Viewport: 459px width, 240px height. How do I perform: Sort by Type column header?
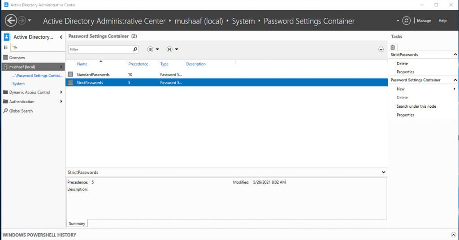pos(164,64)
